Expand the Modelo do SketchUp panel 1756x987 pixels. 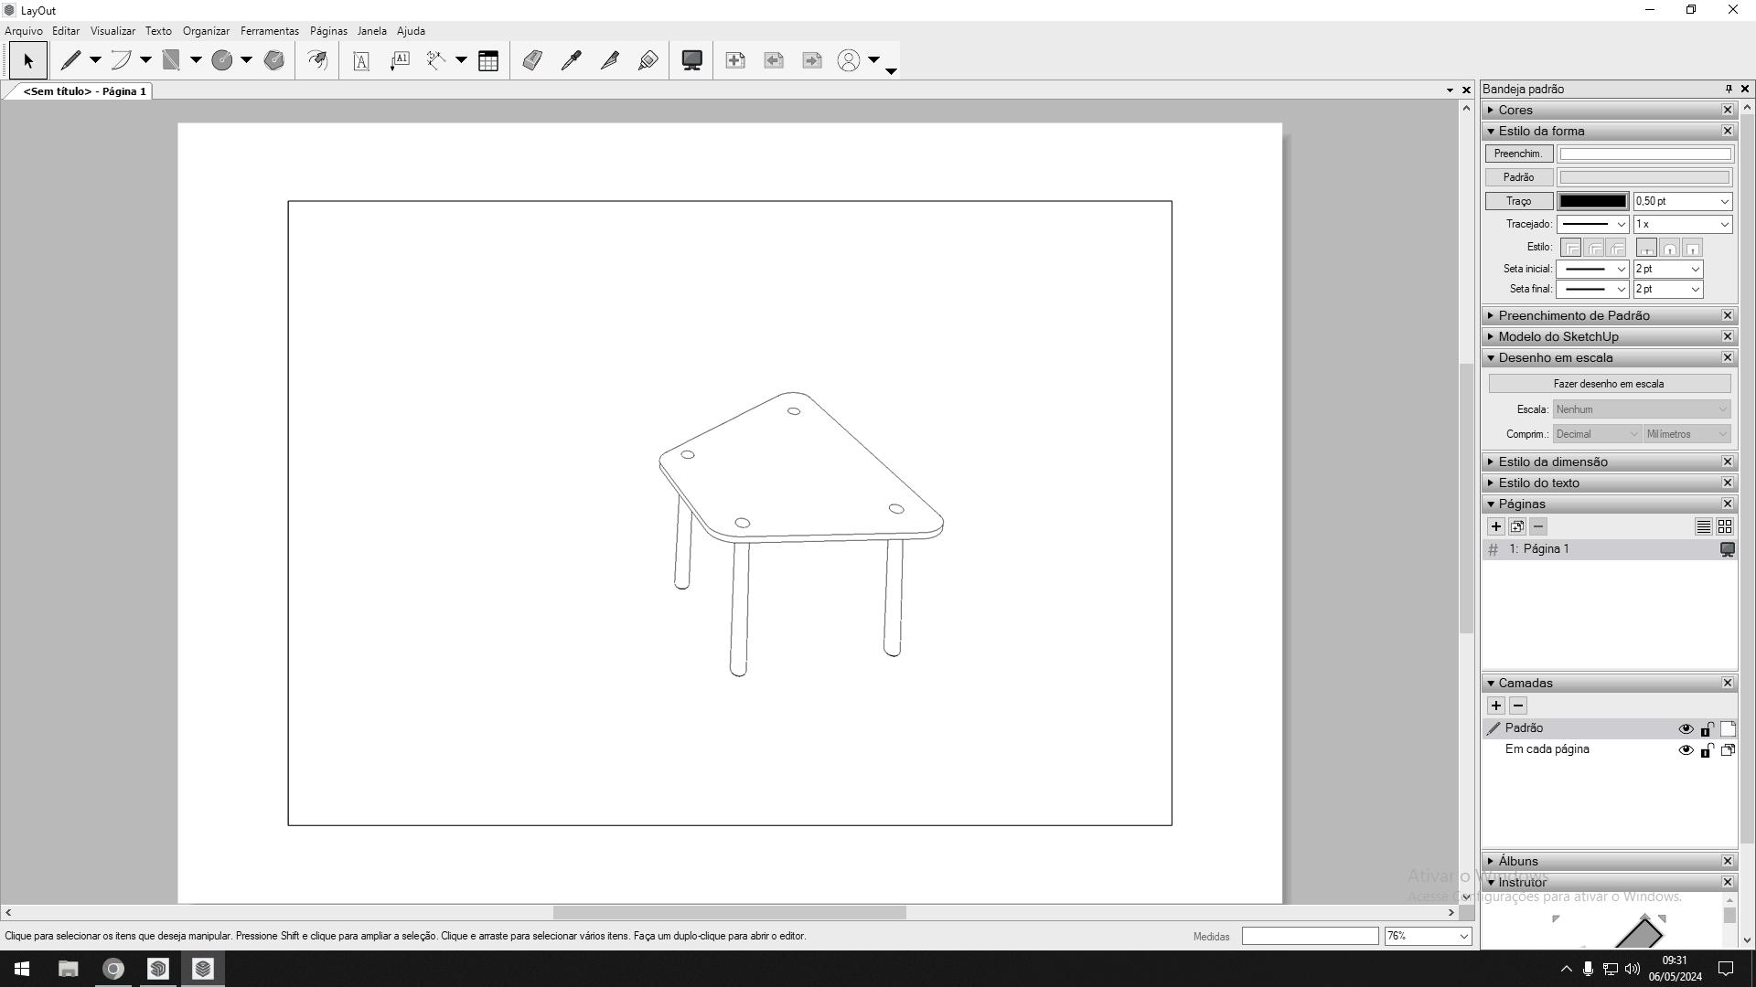(1492, 336)
